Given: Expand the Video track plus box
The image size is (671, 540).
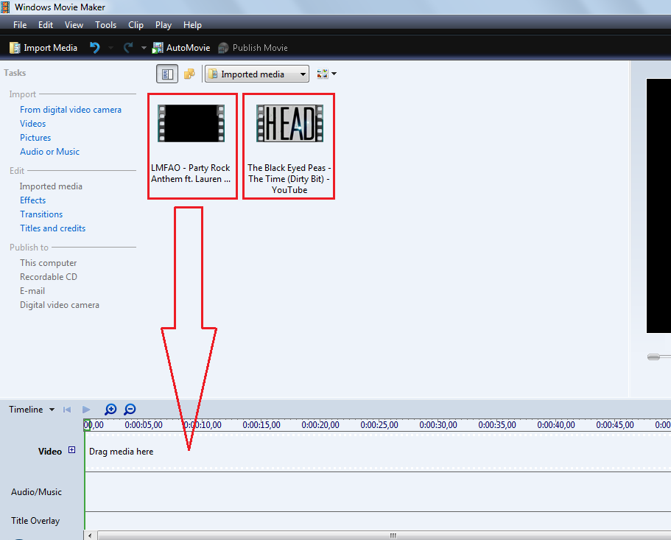Looking at the screenshot, I should click(x=72, y=449).
